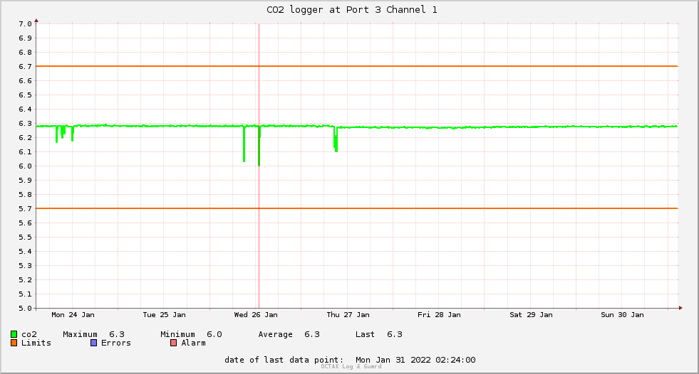Click the 'Sat 29 Jan' axis label
Screen dimensions: 699x374
point(531,315)
